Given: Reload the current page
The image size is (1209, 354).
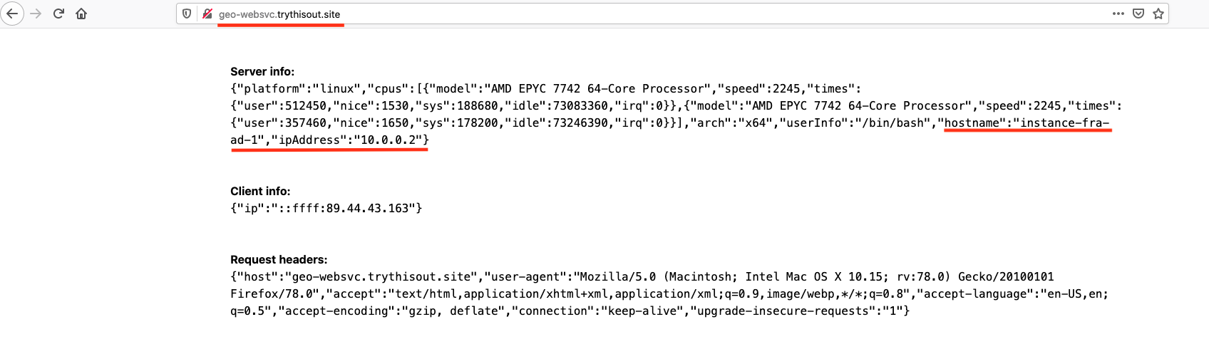Looking at the screenshot, I should 58,14.
